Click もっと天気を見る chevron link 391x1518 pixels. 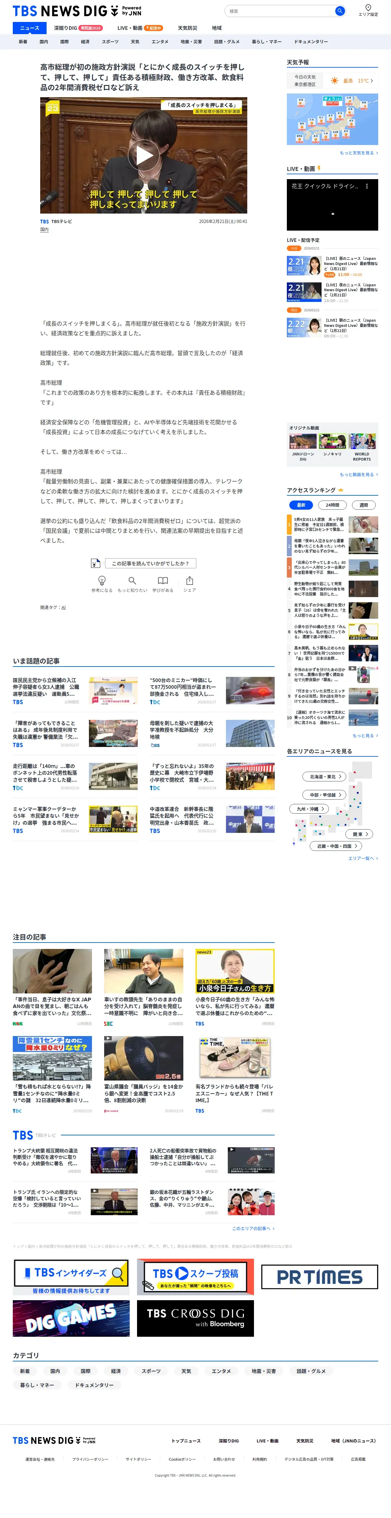(359, 153)
